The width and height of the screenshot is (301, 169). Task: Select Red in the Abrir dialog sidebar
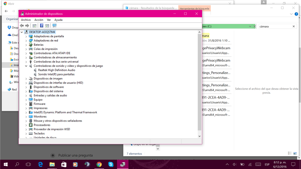14,89
